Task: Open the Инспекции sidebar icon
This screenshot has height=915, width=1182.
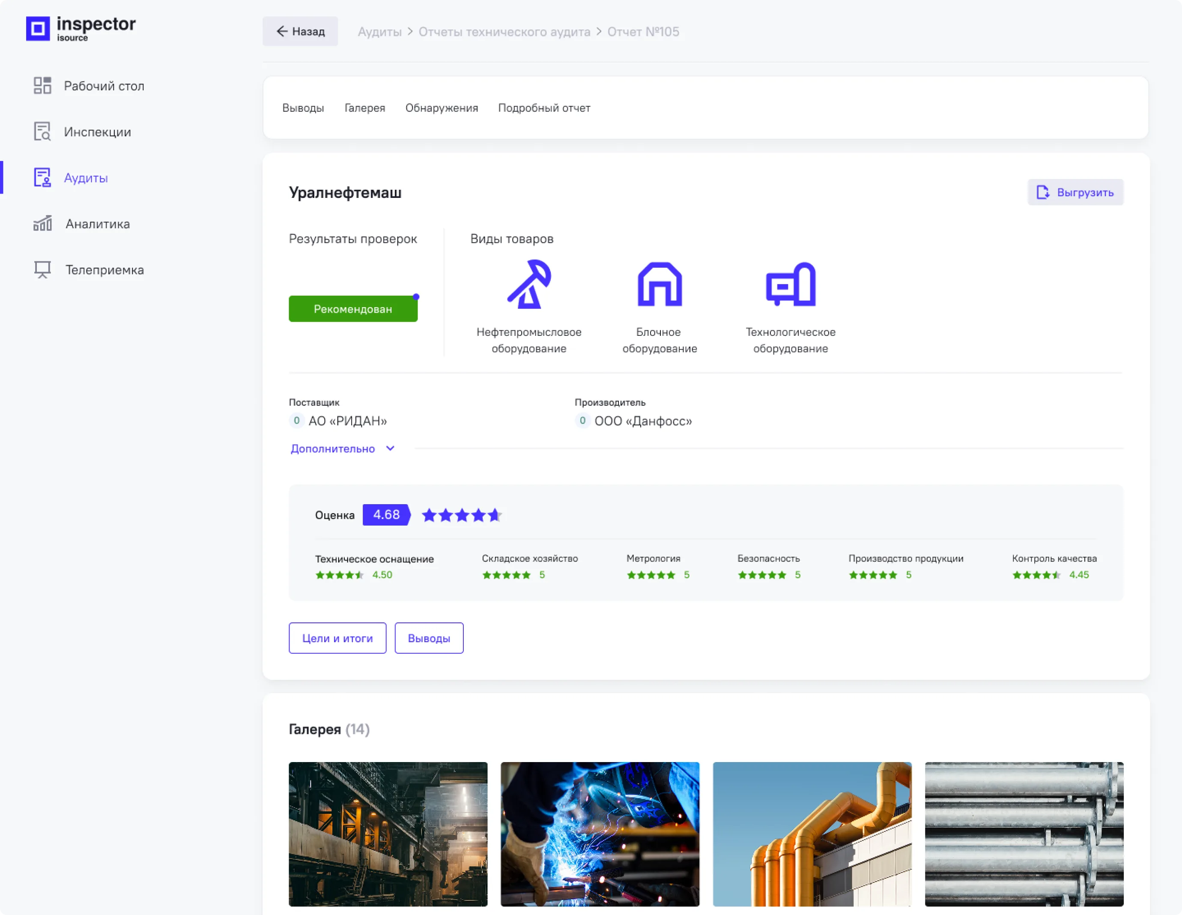Action: point(42,132)
